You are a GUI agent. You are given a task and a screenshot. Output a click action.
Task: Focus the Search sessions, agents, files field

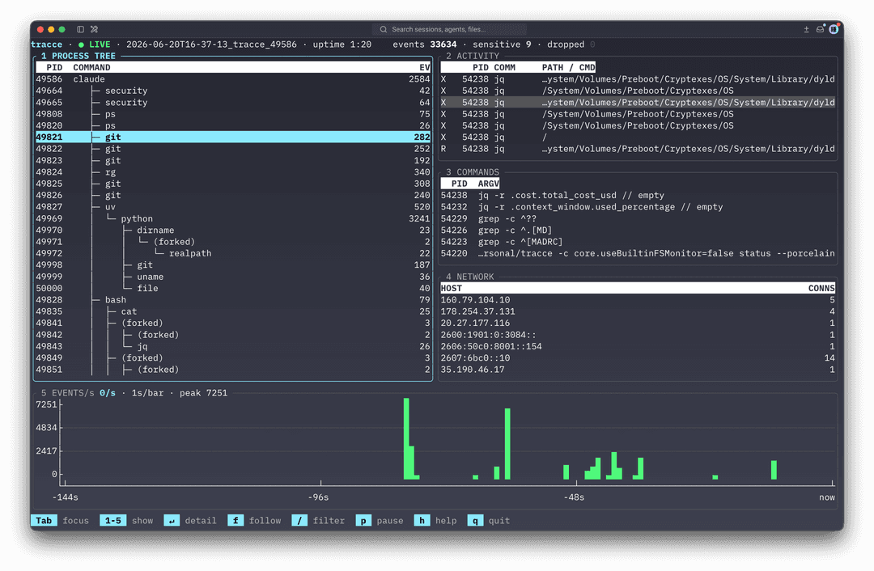click(449, 30)
